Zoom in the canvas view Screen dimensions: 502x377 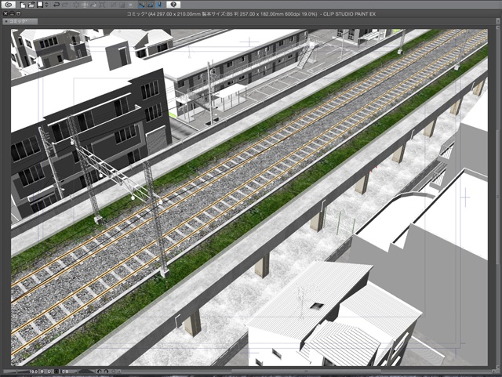[x=49, y=372]
